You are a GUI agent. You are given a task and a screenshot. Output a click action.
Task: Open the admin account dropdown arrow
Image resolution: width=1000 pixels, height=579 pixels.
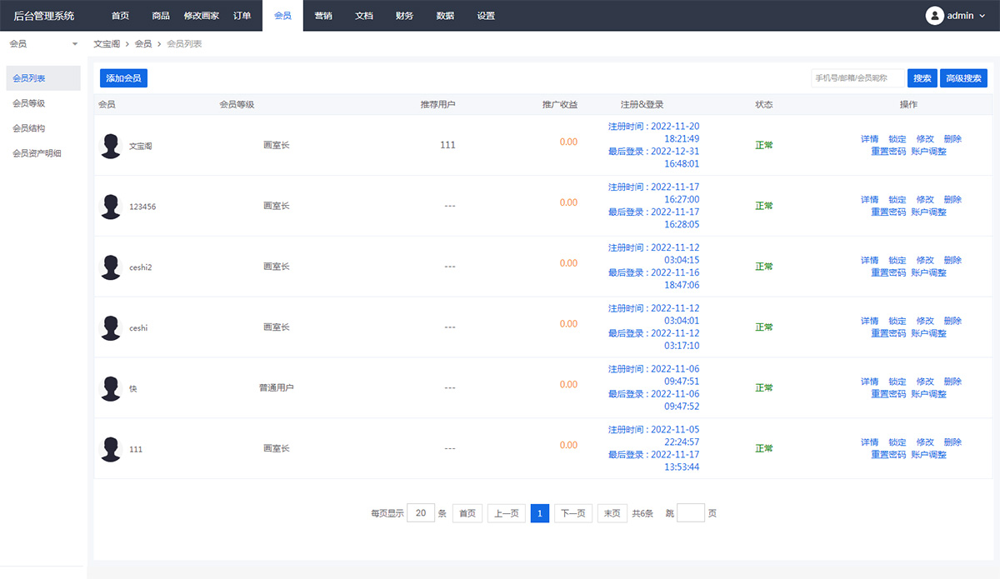click(x=981, y=16)
